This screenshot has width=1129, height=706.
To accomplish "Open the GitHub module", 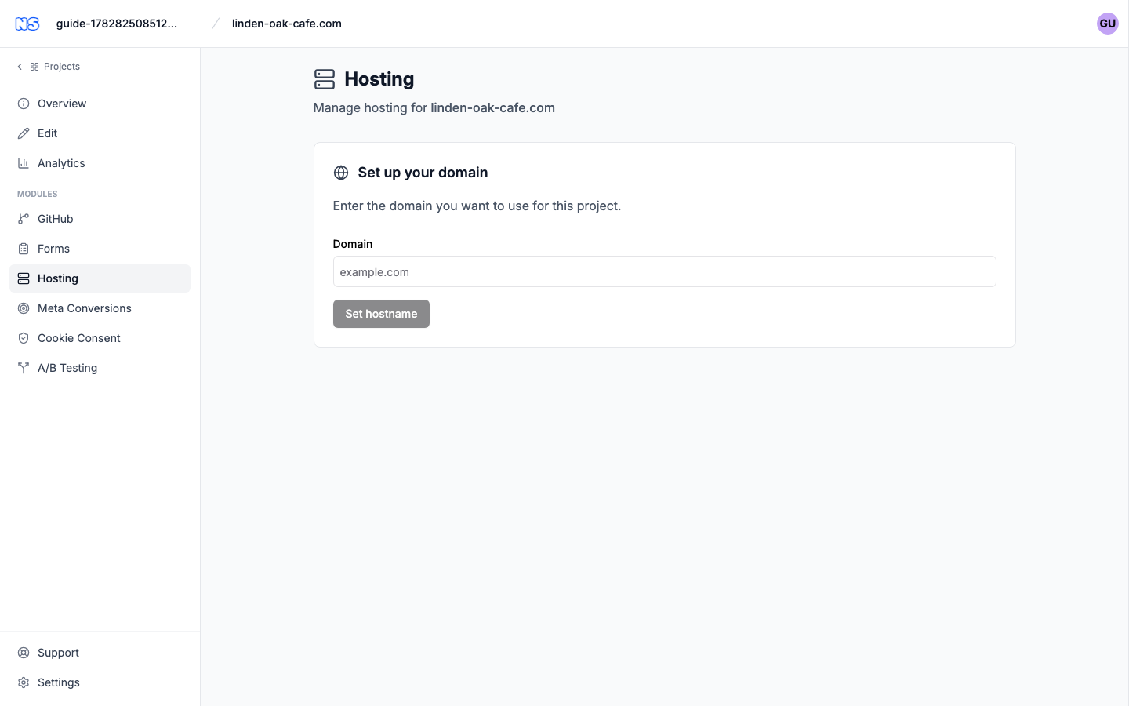I will click(100, 219).
